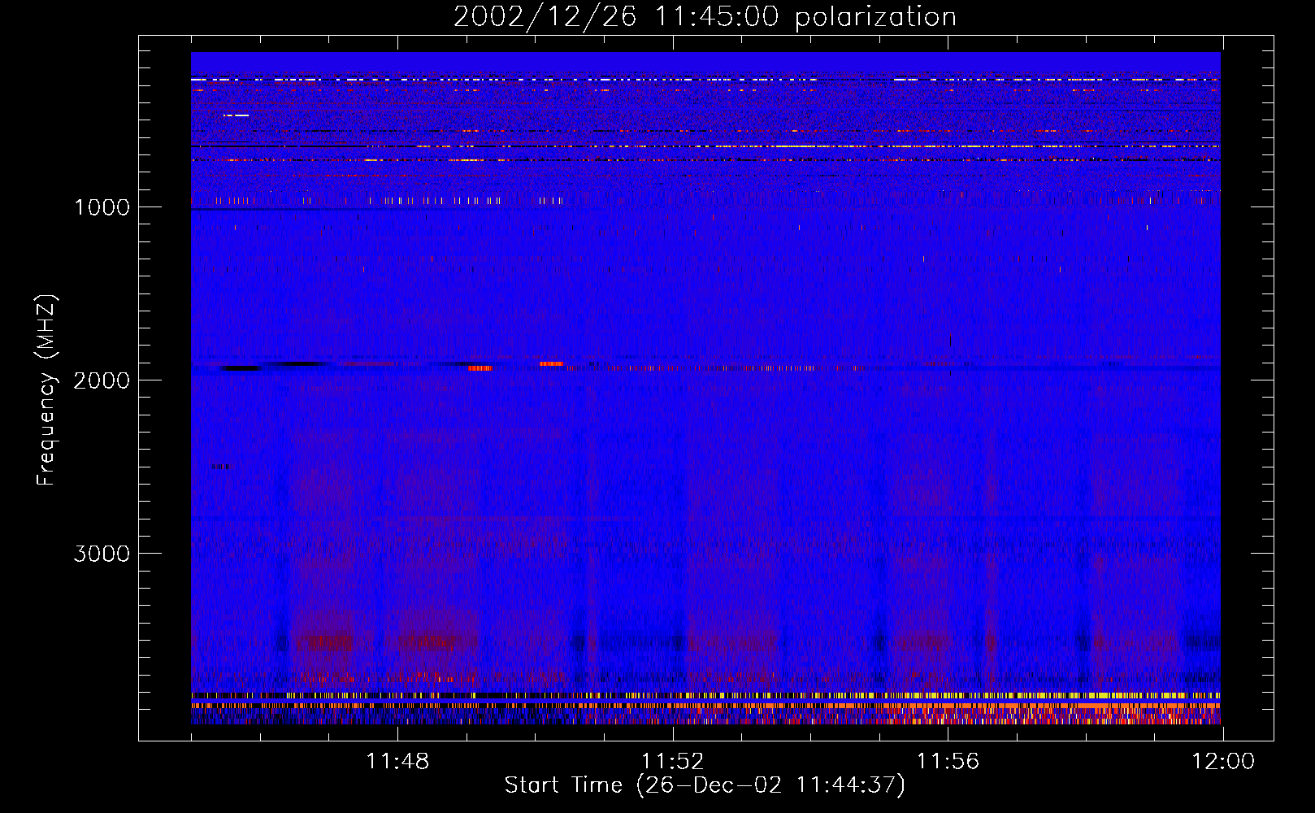Select the 'Start Time (26-Dec-02 11:44:37)' label
Image resolution: width=1315 pixels, height=813 pixels.
(x=705, y=785)
